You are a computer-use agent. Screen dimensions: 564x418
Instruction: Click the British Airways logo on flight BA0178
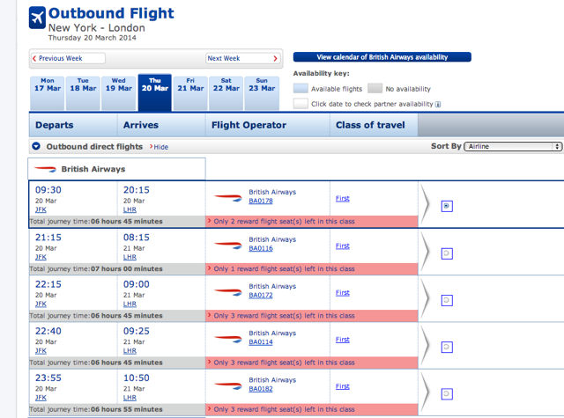tap(228, 197)
